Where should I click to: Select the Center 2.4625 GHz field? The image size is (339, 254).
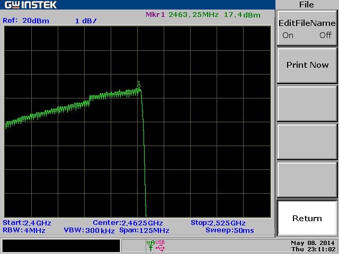(x=128, y=223)
